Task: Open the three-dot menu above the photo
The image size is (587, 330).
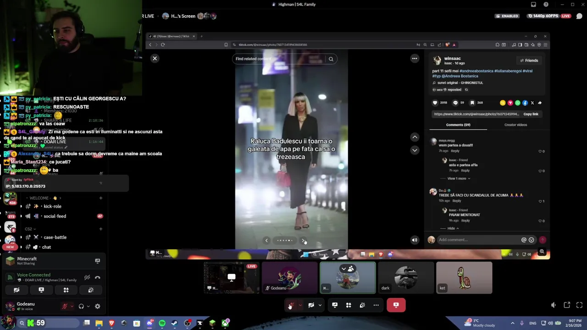Action: coord(415,58)
